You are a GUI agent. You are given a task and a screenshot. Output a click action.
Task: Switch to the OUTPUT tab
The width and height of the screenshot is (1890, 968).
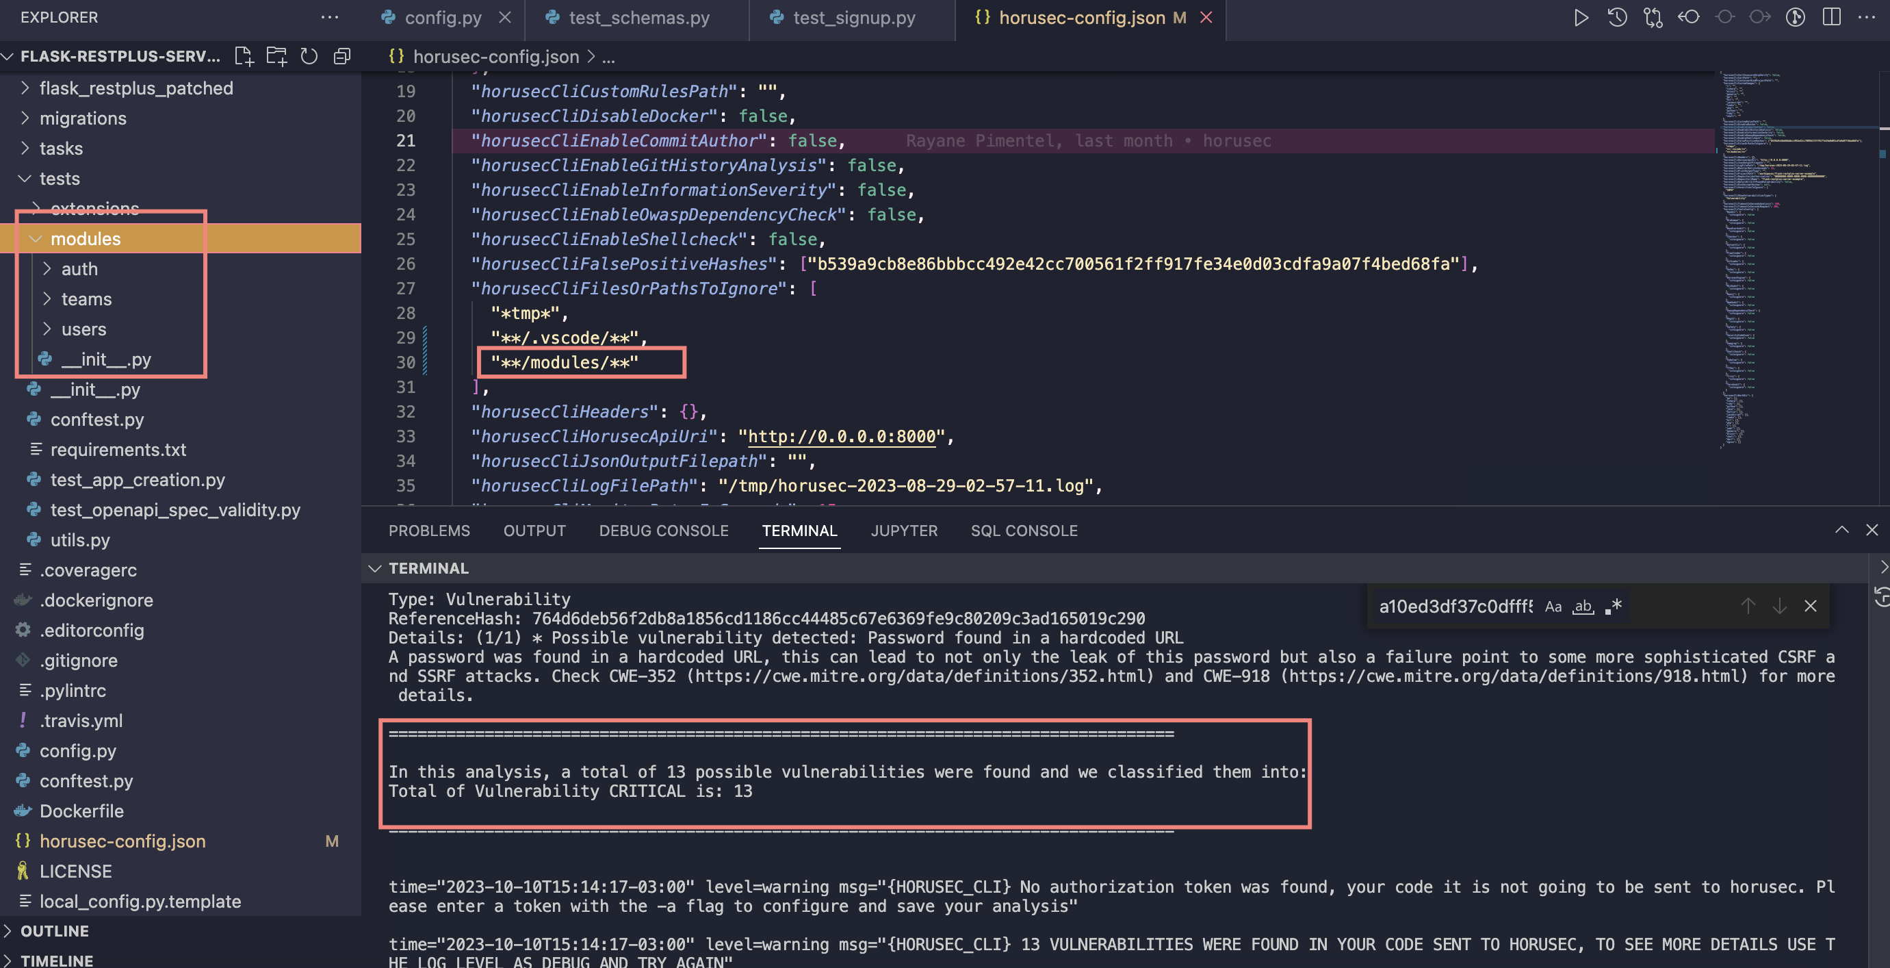pos(533,531)
